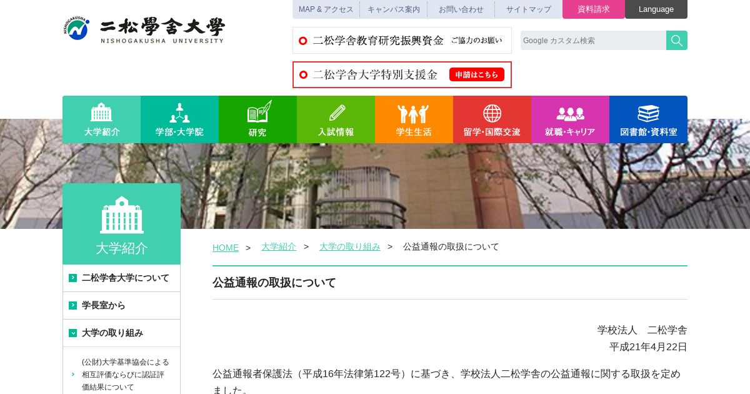The image size is (750, 394).
Task: Open the 研究 book icon menu
Action: click(x=257, y=119)
